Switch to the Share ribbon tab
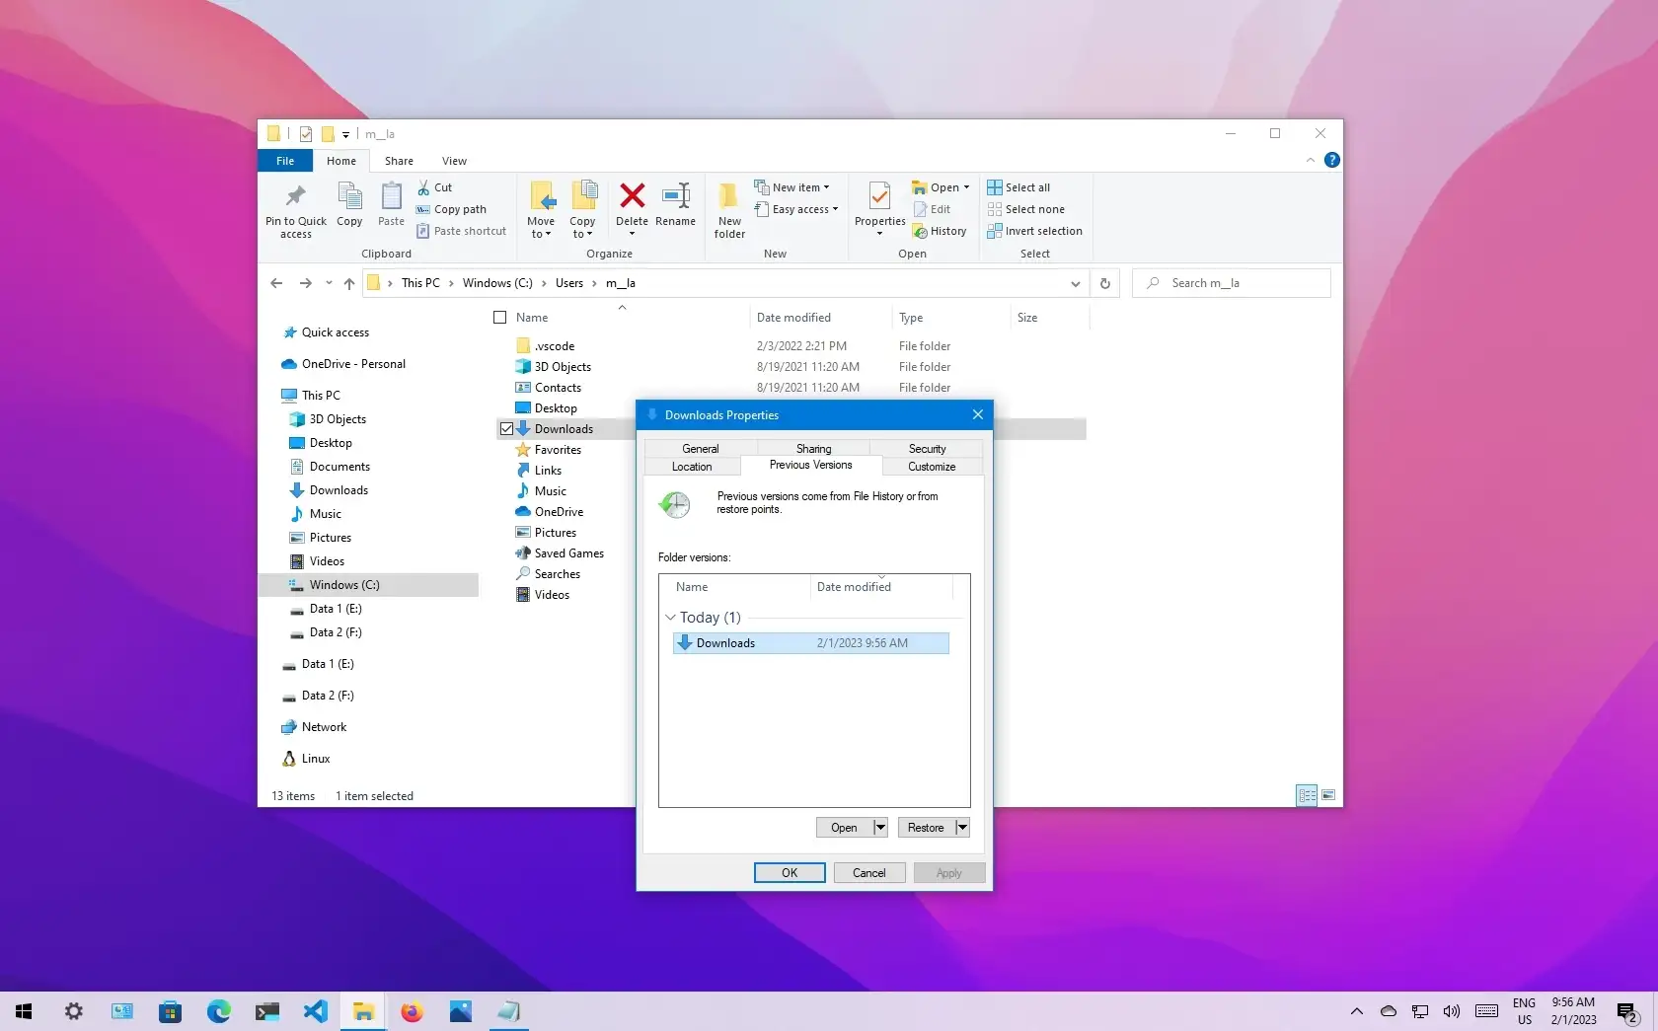 pyautogui.click(x=399, y=161)
